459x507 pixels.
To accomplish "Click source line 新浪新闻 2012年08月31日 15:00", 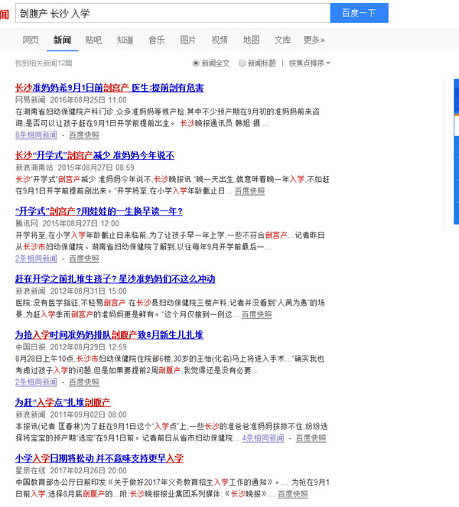I will pyautogui.click(x=71, y=291).
